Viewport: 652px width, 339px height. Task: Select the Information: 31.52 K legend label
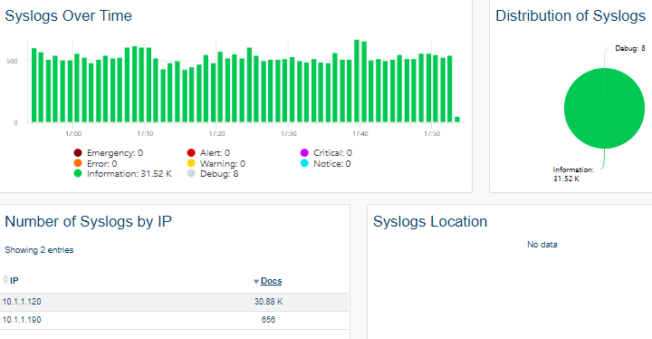129,174
